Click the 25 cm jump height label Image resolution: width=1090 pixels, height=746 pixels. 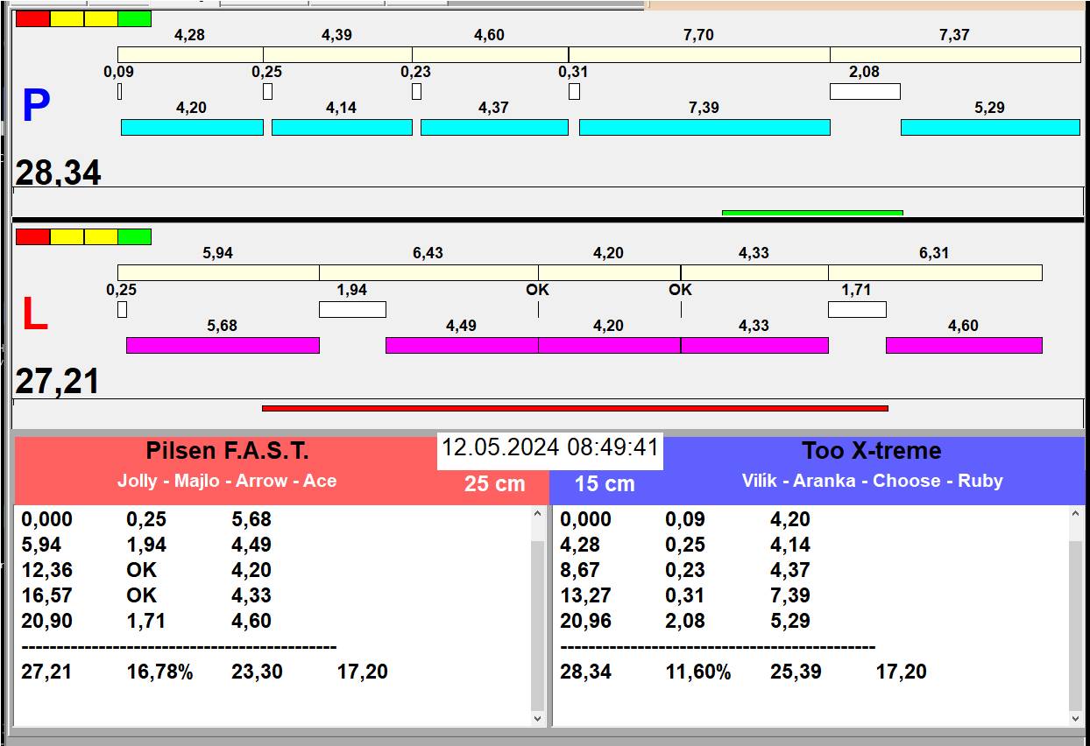495,483
